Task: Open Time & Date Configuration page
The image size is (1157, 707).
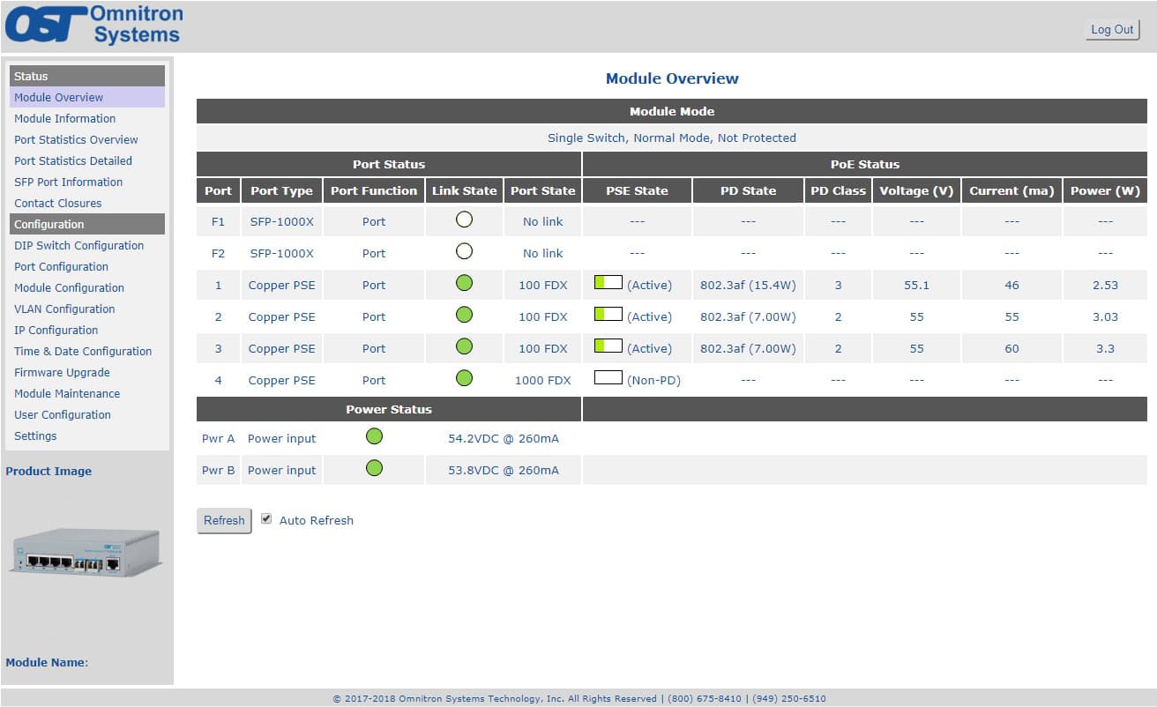Action: 83,351
